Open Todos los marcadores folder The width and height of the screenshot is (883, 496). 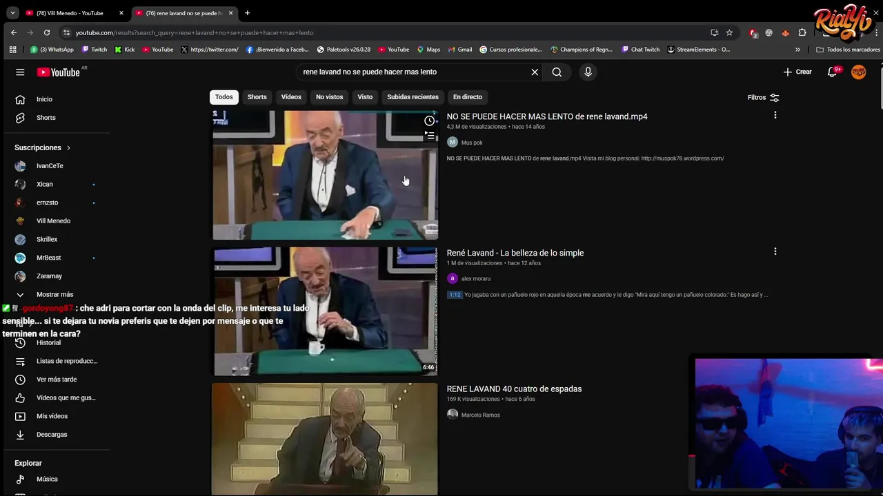(848, 50)
